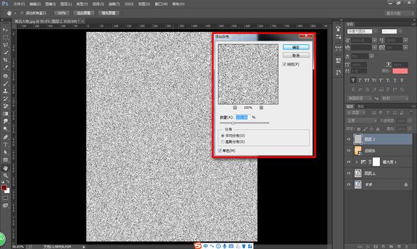Click the layer 2 gray thumbnail
Image resolution: width=417 pixels, height=249 pixels.
358,139
